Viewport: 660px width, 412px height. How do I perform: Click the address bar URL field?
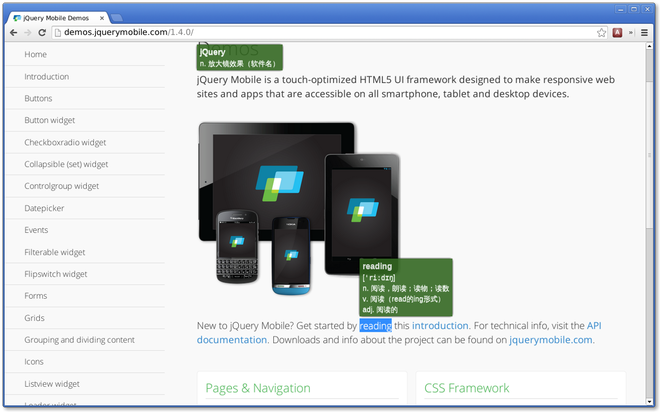pyautogui.click(x=330, y=32)
